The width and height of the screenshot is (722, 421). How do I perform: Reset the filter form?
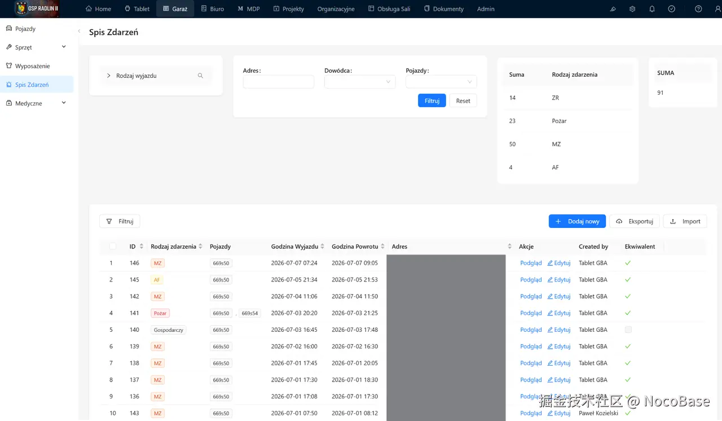click(463, 100)
